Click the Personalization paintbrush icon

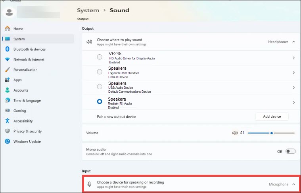7,70
